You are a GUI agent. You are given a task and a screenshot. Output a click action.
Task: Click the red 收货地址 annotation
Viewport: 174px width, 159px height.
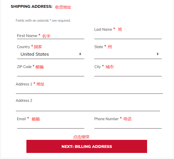pos(63,7)
